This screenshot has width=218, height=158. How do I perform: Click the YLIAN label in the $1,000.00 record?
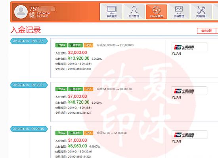(x=176, y=141)
